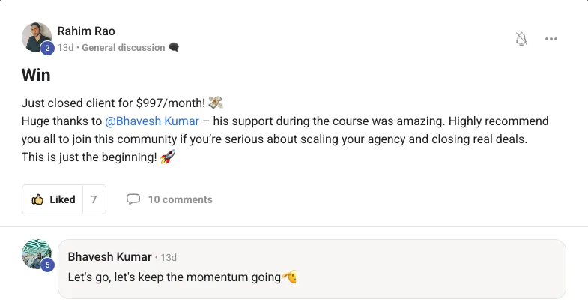Click the rocket emoji in the post
The height and width of the screenshot is (305, 588).
click(167, 157)
